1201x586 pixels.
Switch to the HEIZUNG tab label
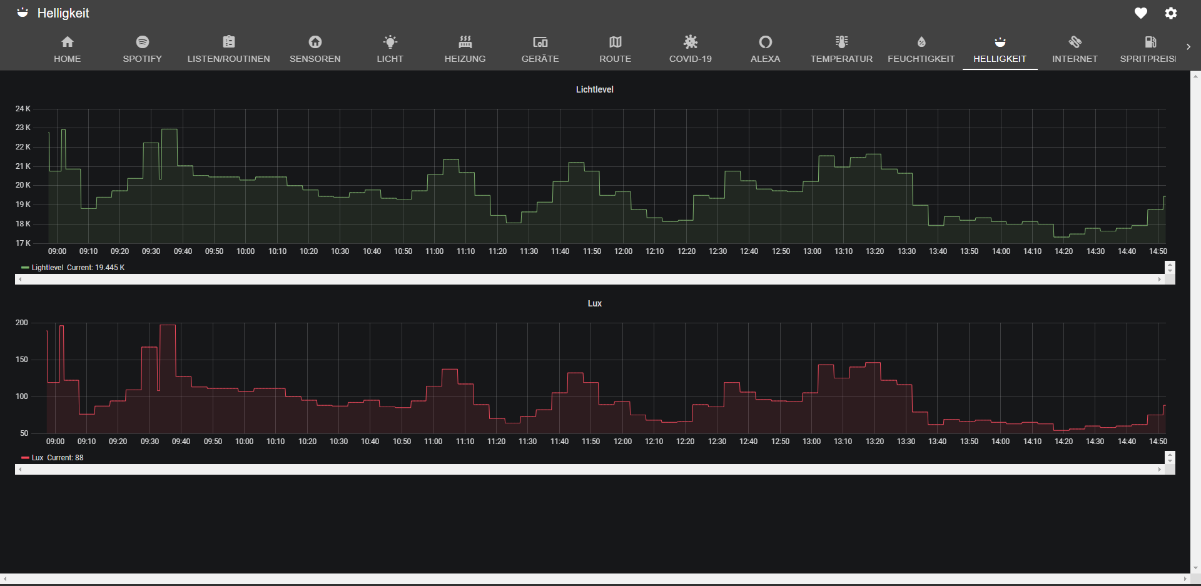(x=465, y=59)
